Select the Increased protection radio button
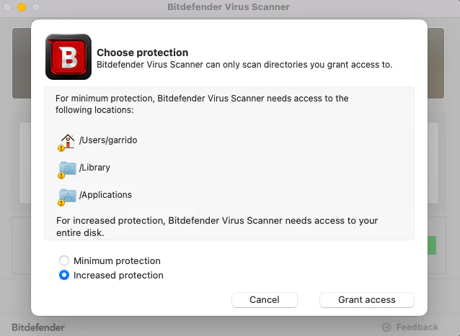460x336 pixels. (64, 276)
